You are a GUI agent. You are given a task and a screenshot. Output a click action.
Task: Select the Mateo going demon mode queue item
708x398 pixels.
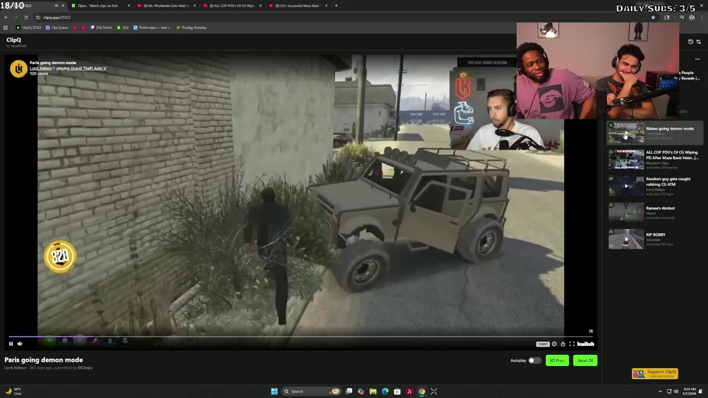click(655, 133)
